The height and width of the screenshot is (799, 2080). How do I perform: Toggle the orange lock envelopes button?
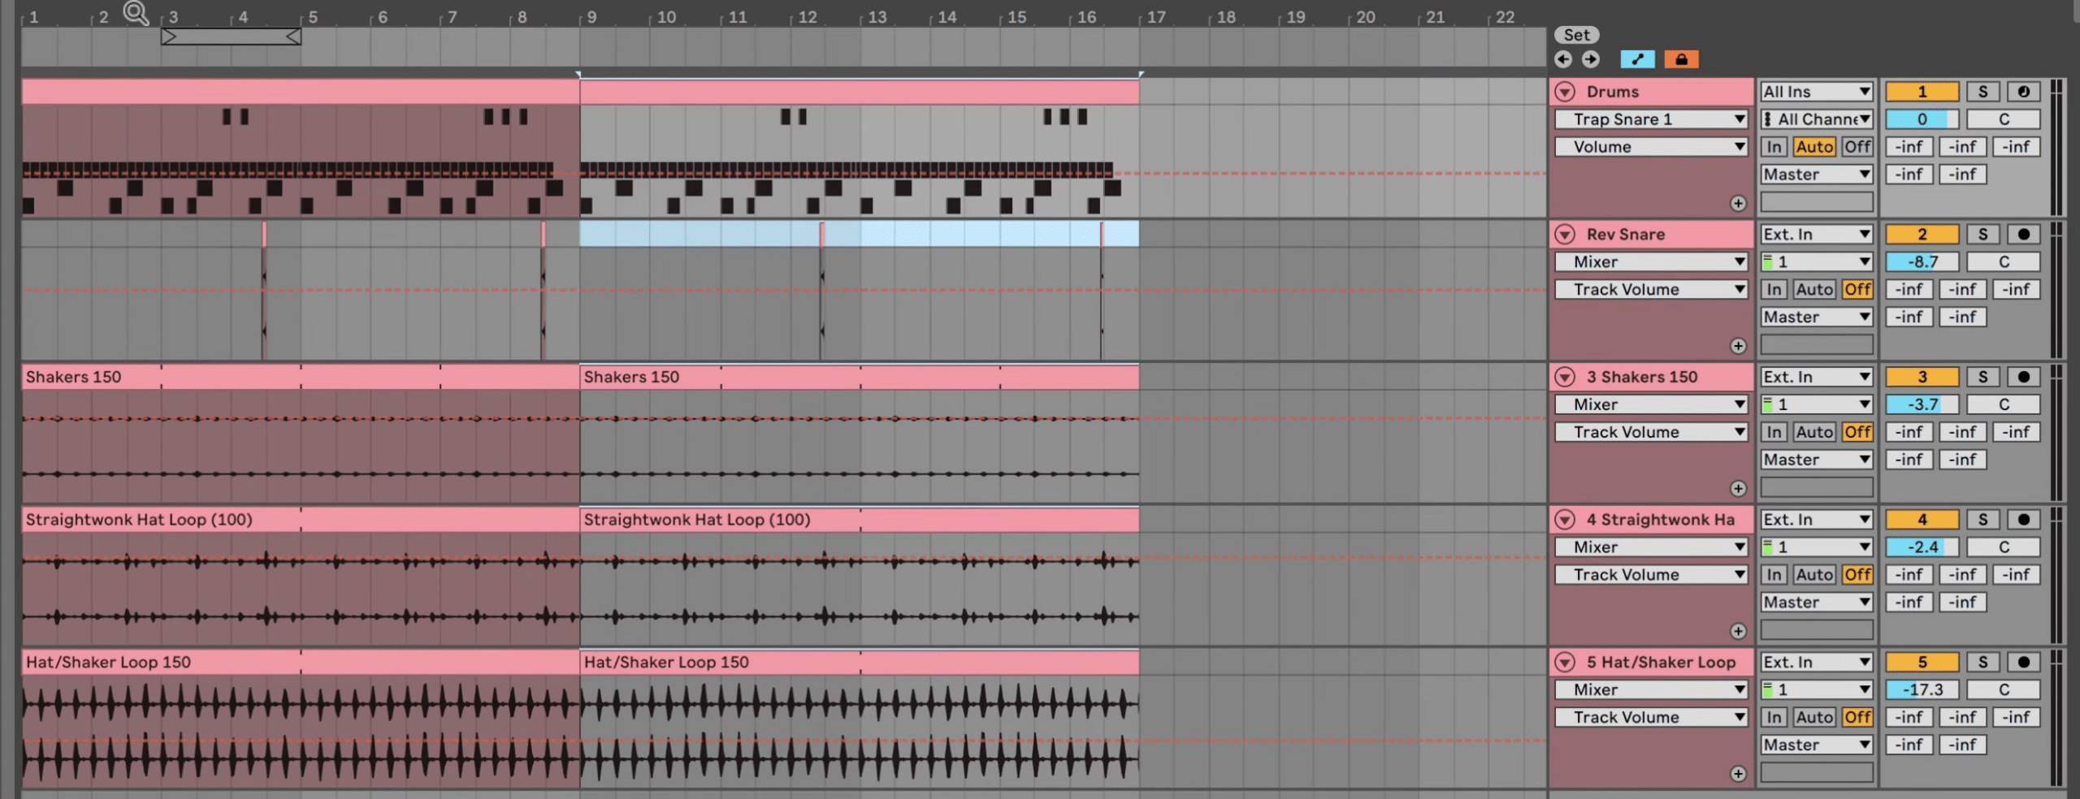(x=1681, y=59)
